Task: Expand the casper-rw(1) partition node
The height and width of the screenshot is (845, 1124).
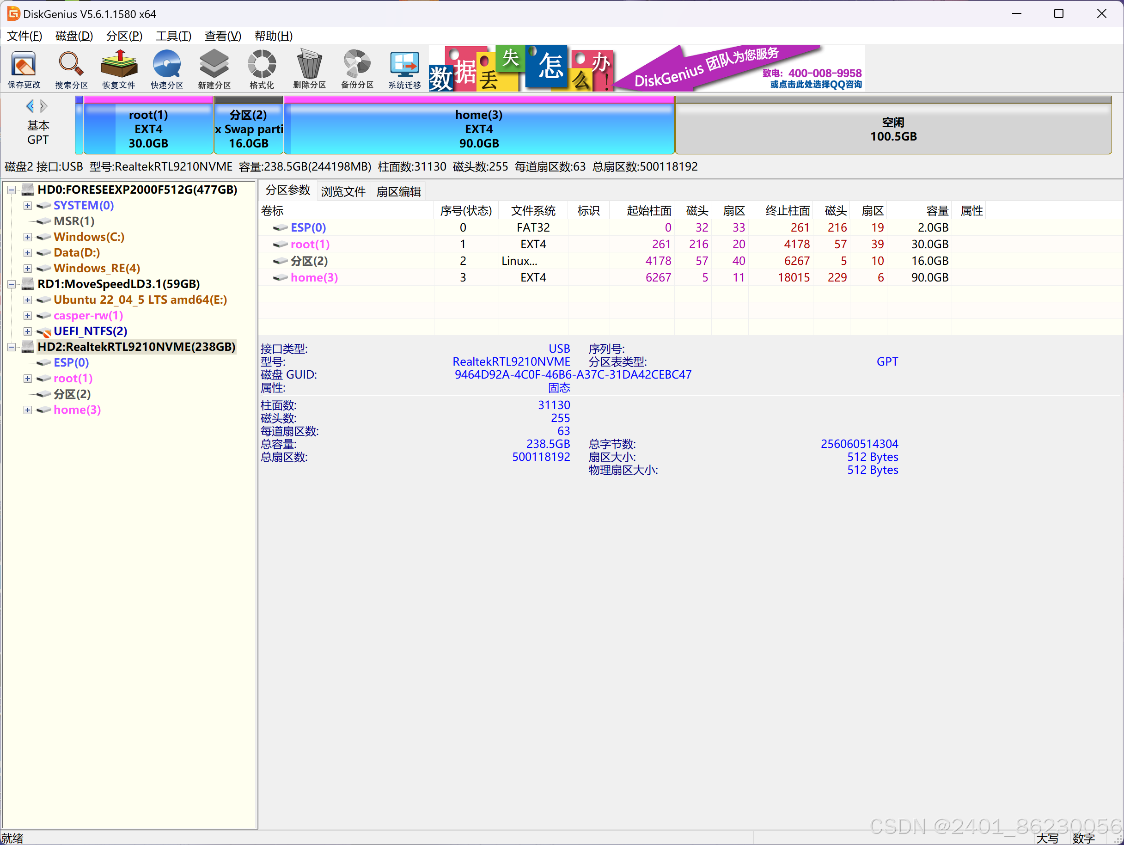Action: coord(27,316)
